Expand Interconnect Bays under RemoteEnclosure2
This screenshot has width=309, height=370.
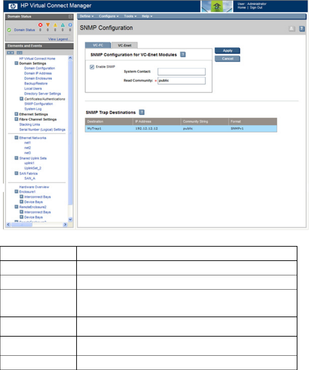click(x=21, y=212)
